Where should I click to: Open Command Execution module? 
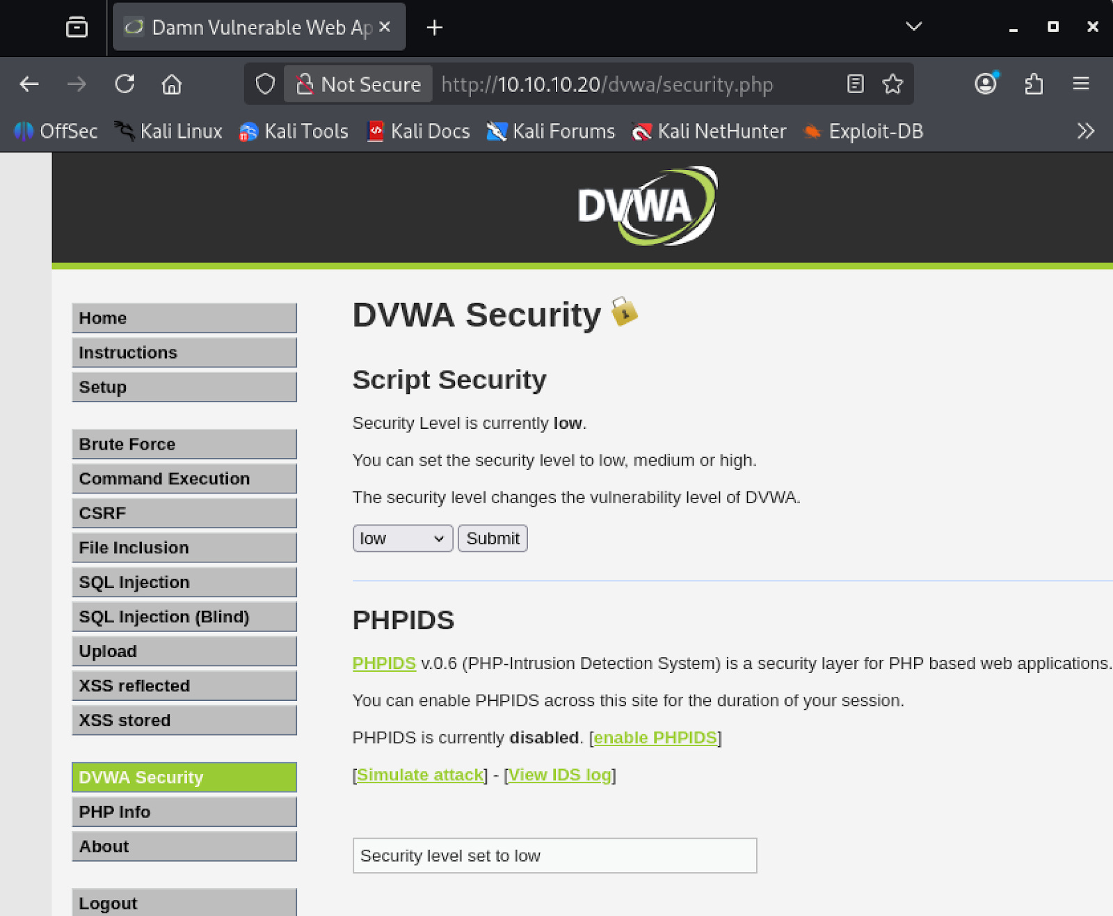pos(184,479)
